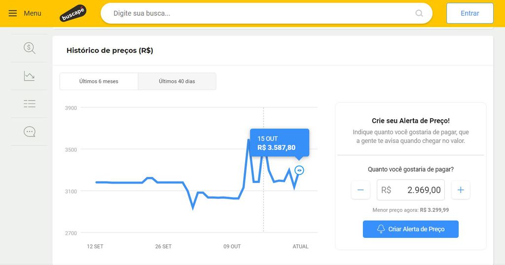Click the ATUAL label on chart axis
Image resolution: width=505 pixels, height=265 pixels.
tap(300, 246)
